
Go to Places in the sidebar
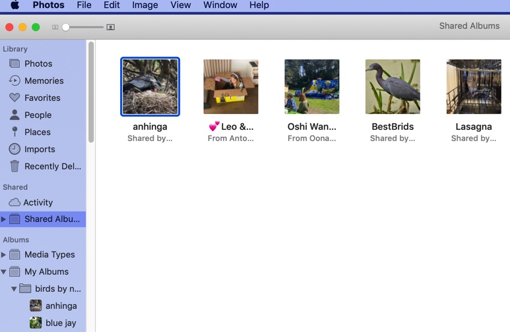[x=38, y=132]
